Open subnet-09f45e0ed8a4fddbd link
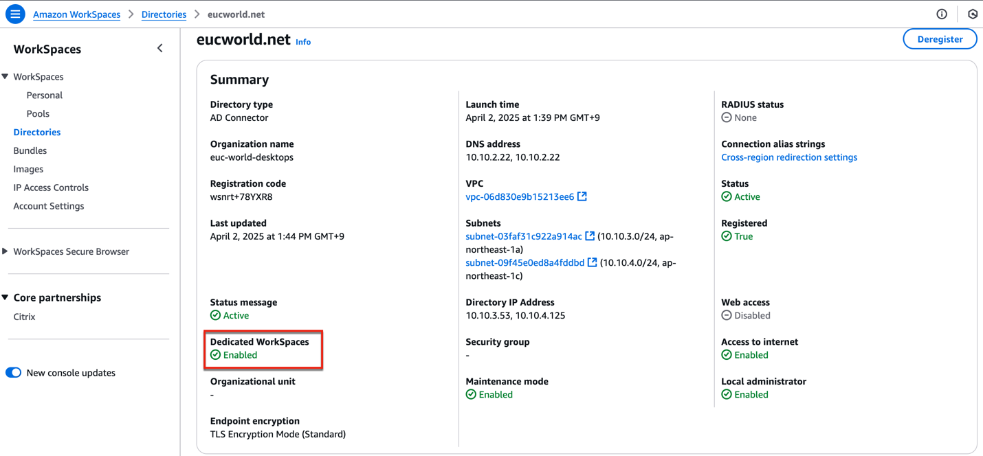This screenshot has height=456, width=983. pos(525,262)
